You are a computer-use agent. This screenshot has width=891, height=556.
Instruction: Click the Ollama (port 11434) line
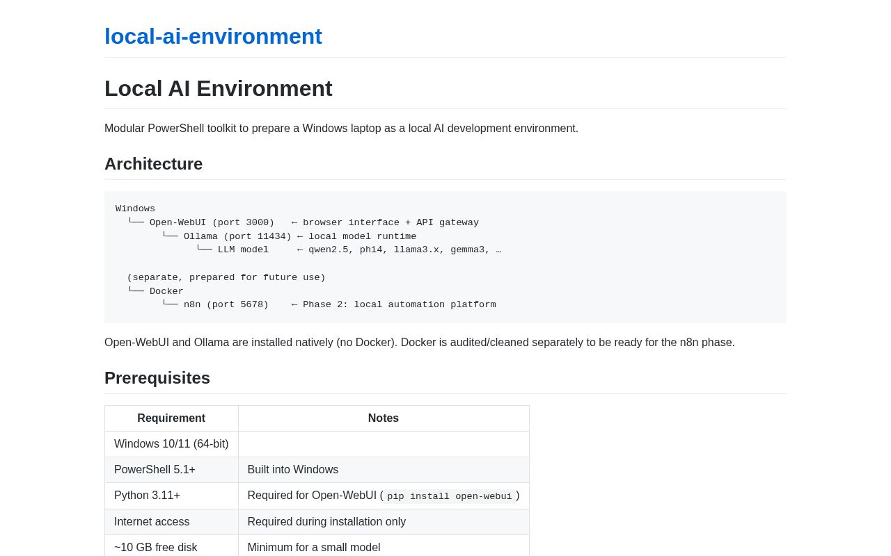coord(289,236)
